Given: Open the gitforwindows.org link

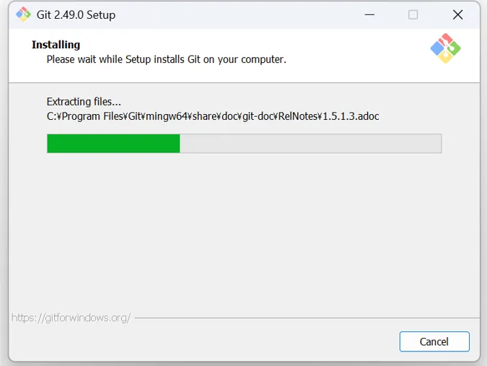Looking at the screenshot, I should tap(71, 318).
